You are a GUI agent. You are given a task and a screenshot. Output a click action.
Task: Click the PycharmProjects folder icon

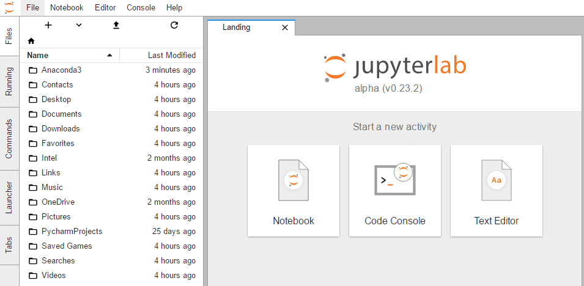coord(34,232)
